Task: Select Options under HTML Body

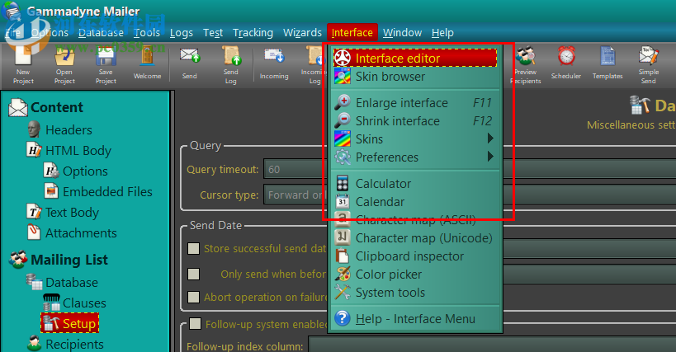Action: point(85,171)
